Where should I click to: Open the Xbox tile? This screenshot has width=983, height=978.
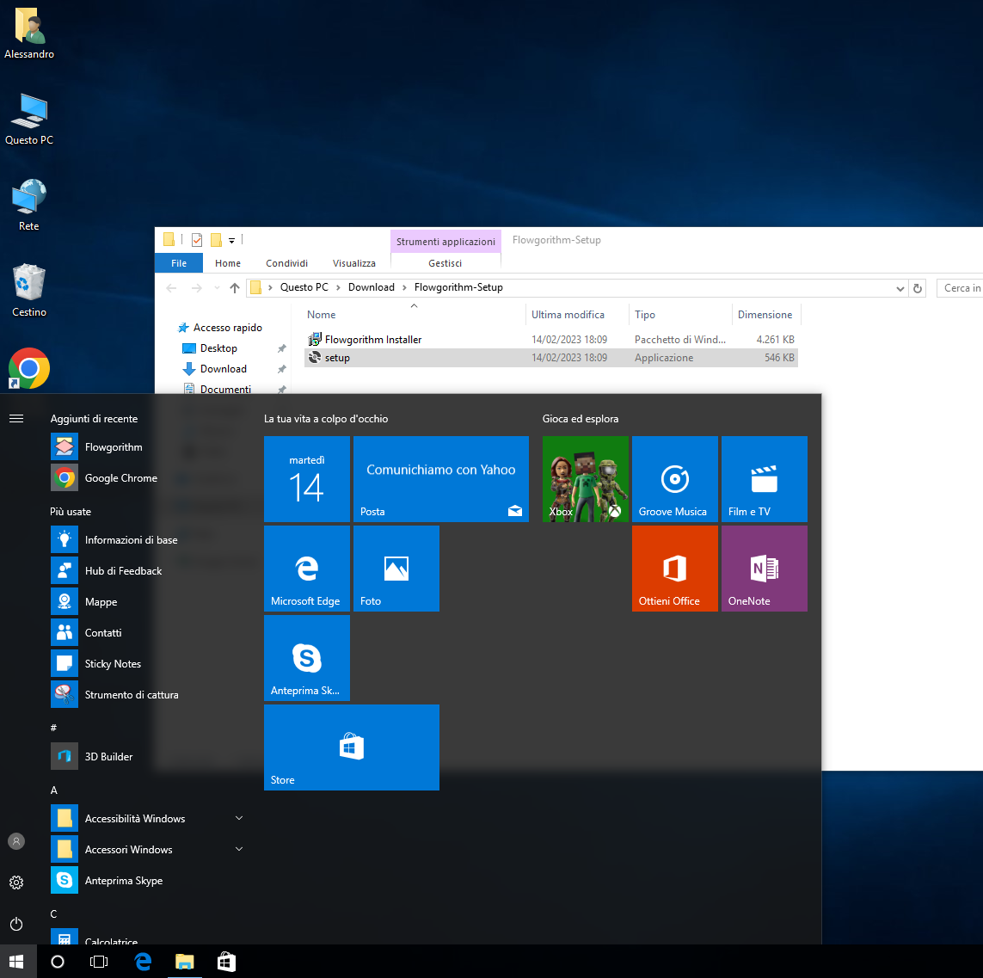click(586, 479)
